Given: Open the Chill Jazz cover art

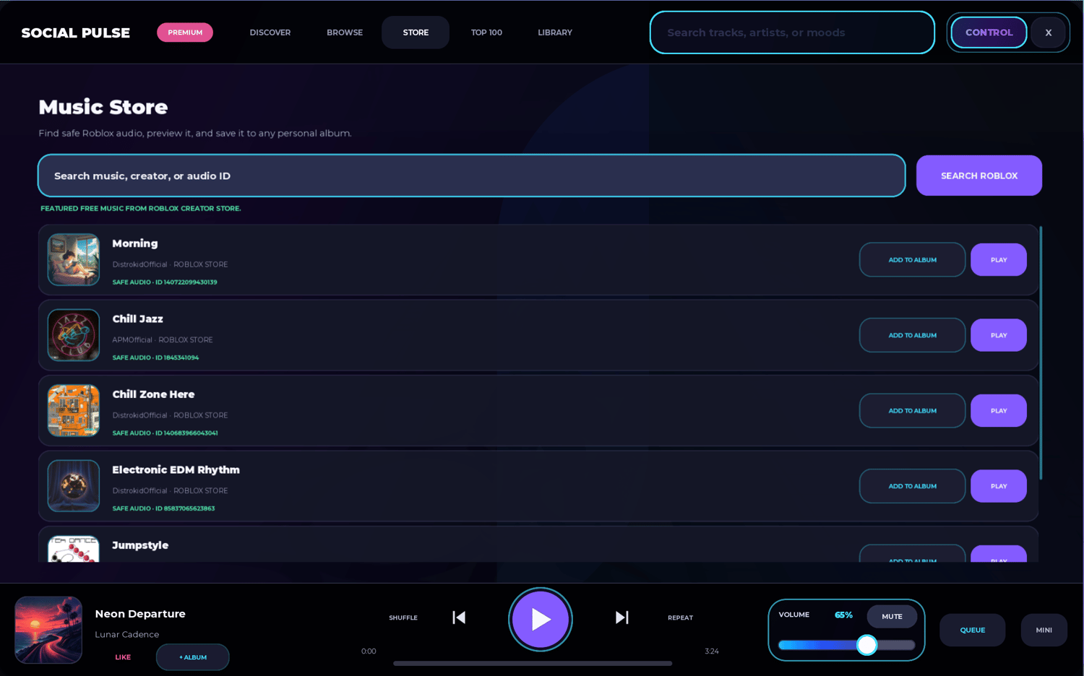Looking at the screenshot, I should pos(74,335).
